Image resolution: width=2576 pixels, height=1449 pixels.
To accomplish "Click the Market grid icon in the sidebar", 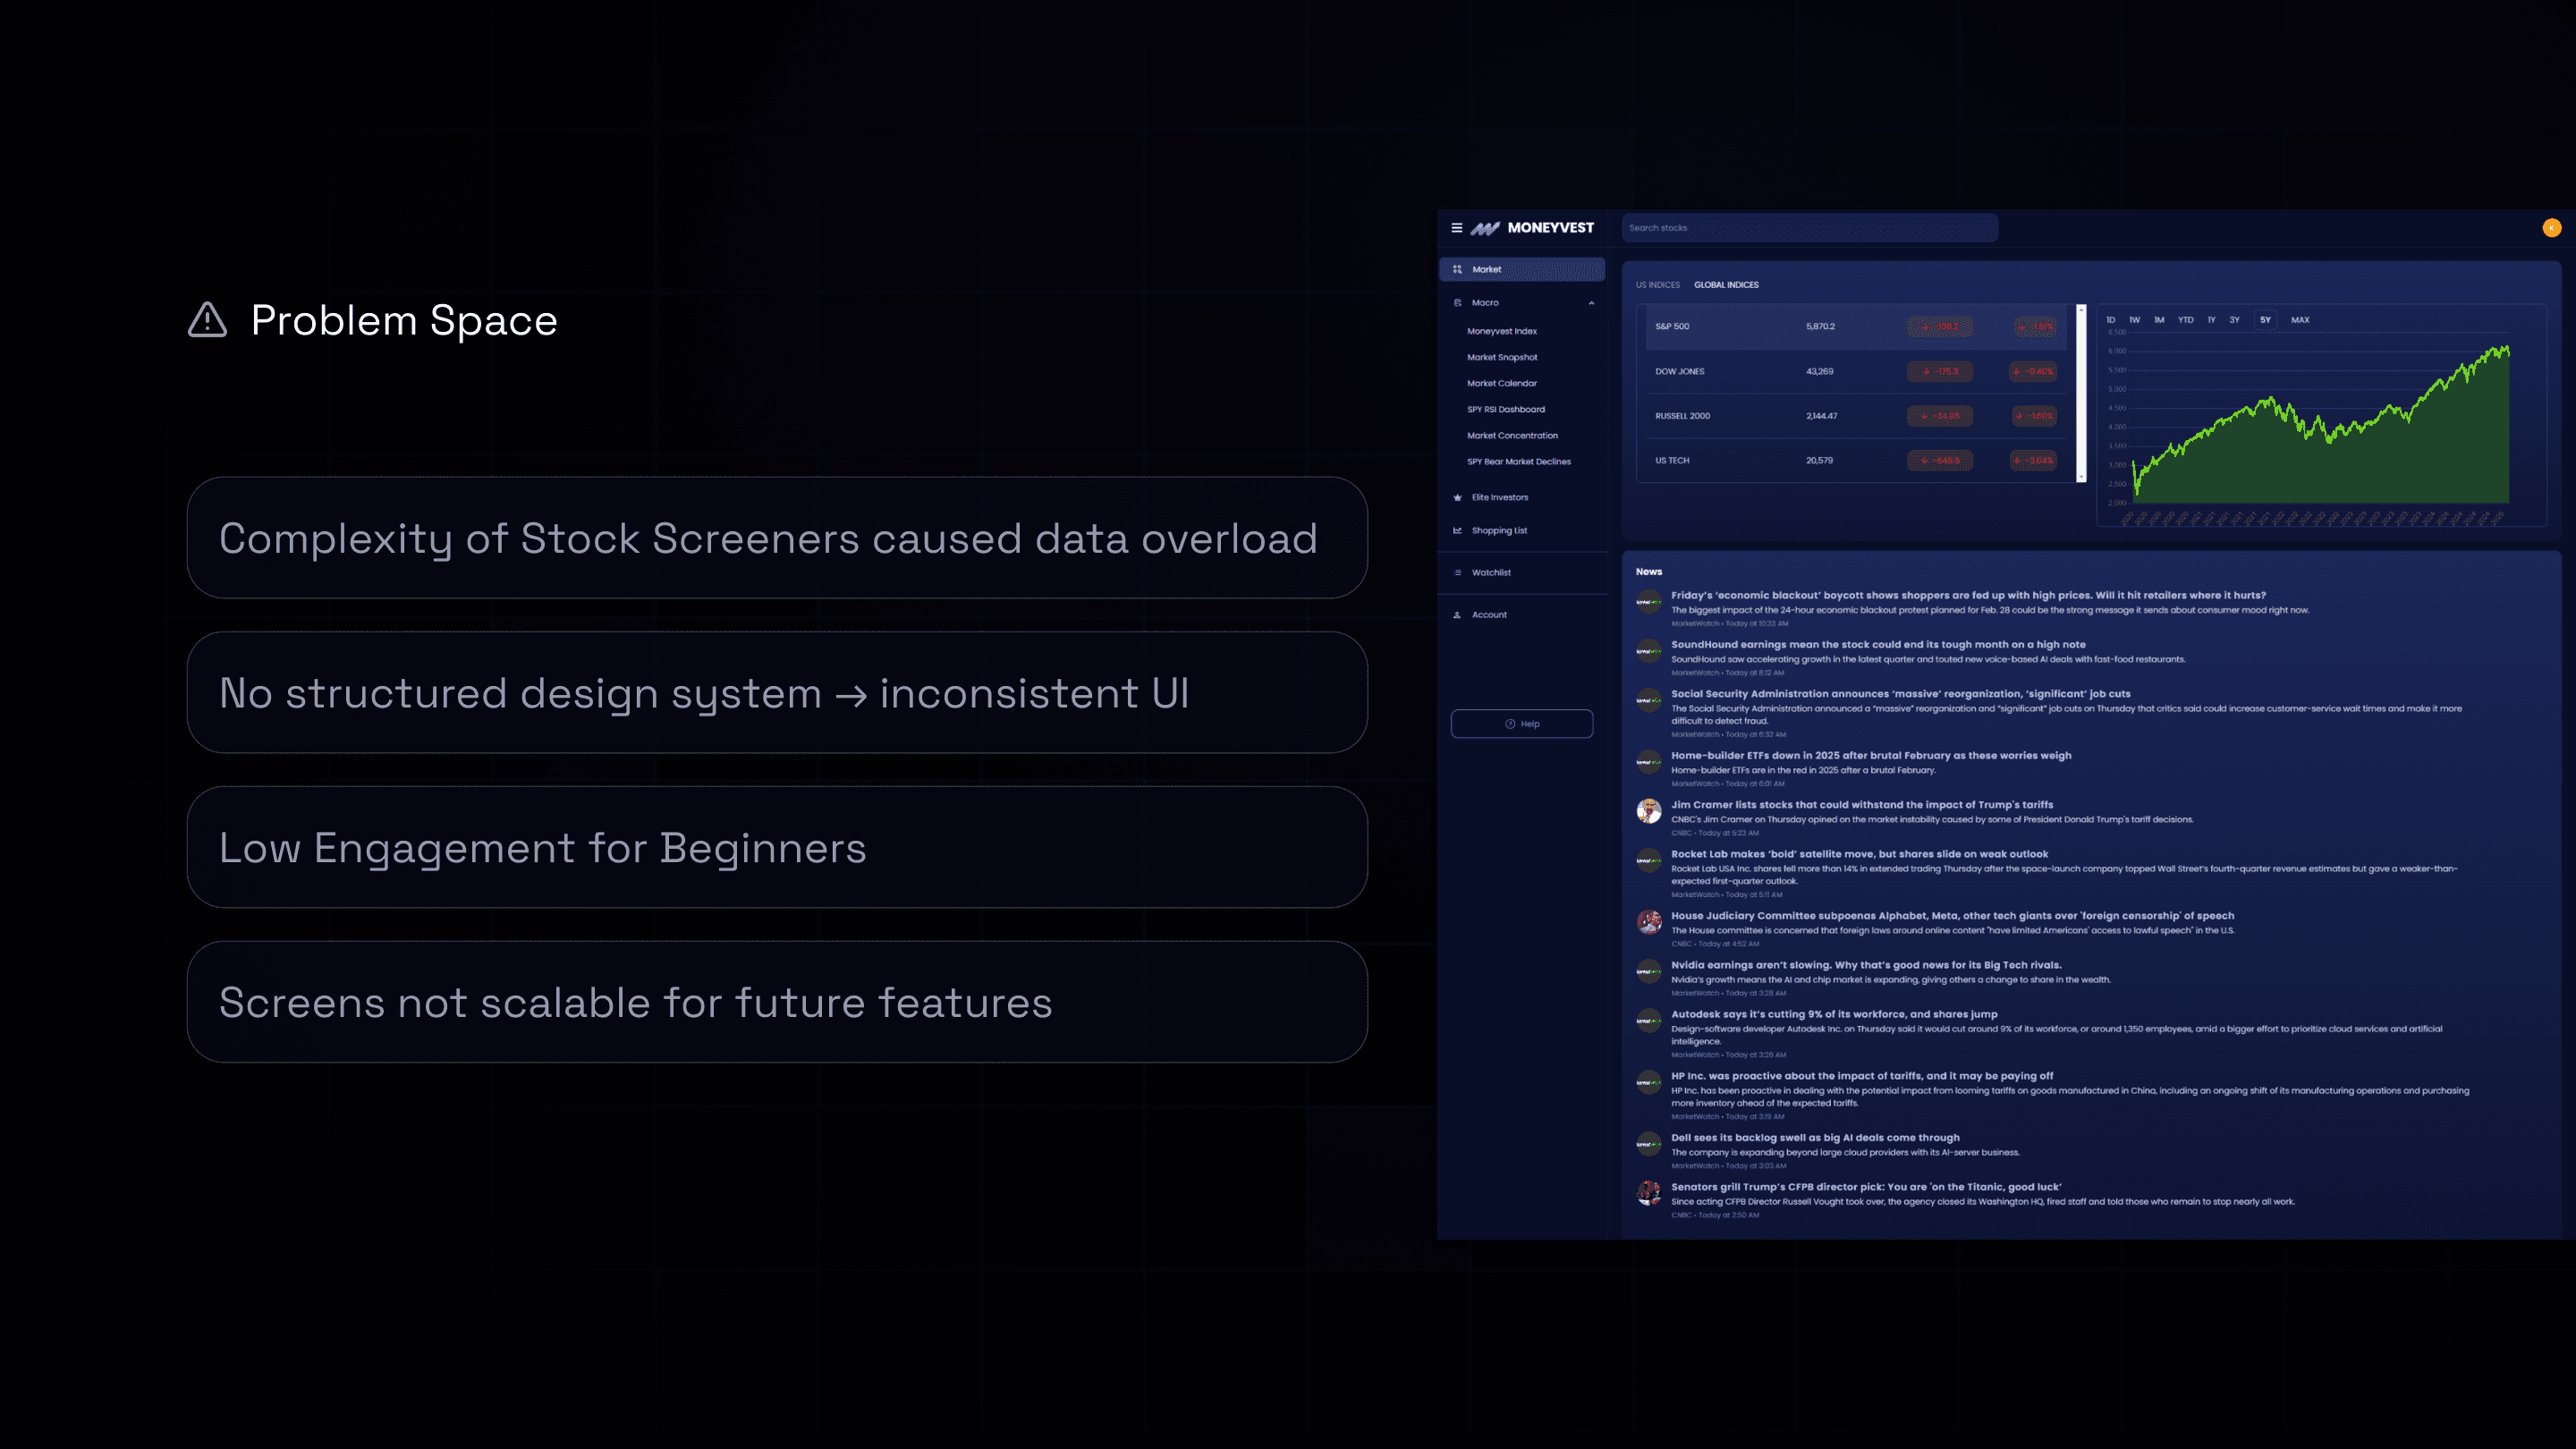I will [1457, 269].
